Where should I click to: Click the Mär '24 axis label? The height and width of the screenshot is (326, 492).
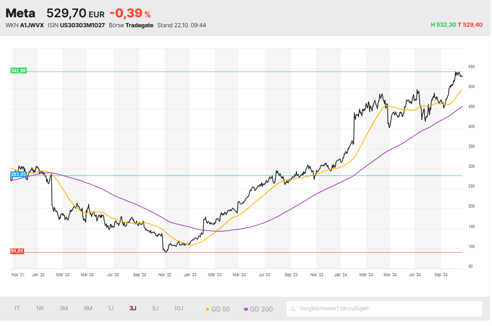(x=366, y=275)
